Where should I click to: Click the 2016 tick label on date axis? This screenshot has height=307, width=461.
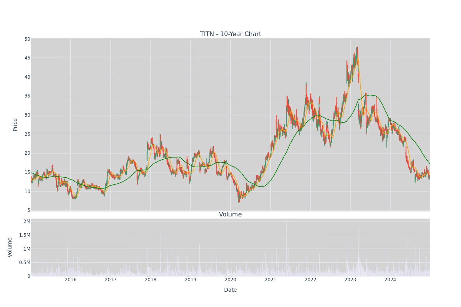pos(71,280)
